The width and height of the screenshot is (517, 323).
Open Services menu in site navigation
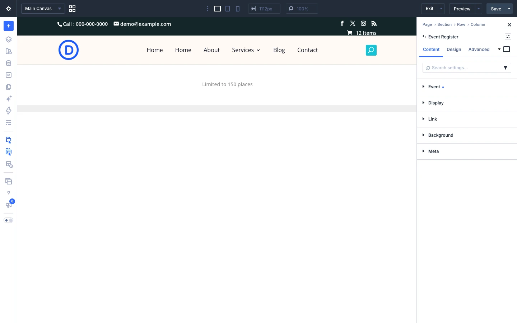[x=246, y=50]
